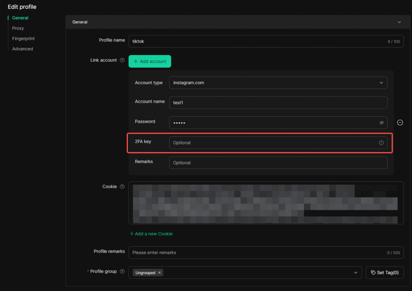412x291 pixels.
Task: Focus the Account name field
Action: click(x=278, y=103)
